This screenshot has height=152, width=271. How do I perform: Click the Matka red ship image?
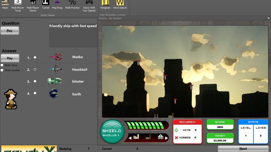point(56,57)
